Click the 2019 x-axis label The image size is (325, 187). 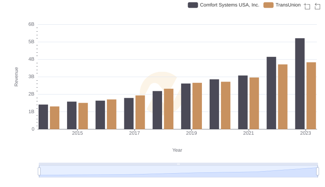tap(191, 133)
